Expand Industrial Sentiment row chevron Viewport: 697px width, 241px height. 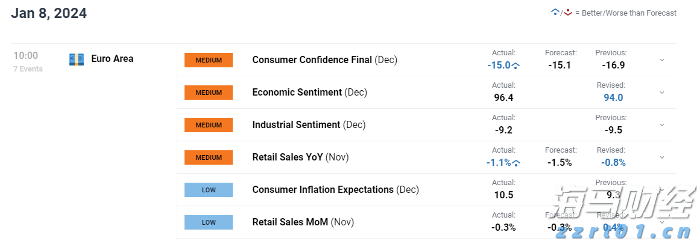(661, 125)
